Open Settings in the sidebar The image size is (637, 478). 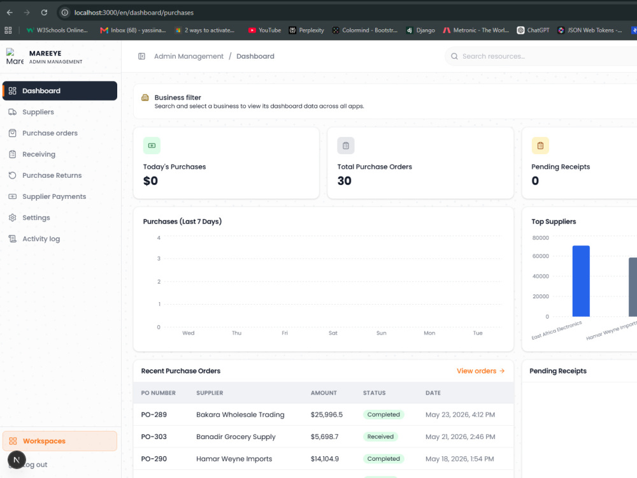60,217
